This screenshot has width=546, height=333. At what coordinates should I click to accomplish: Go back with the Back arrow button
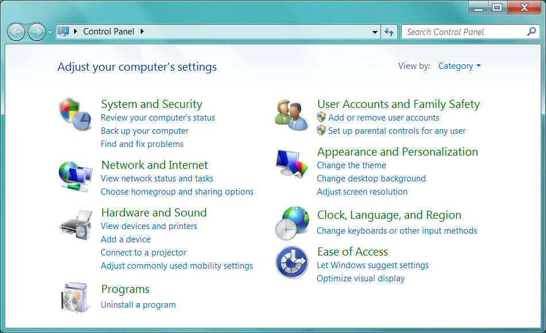(16, 32)
